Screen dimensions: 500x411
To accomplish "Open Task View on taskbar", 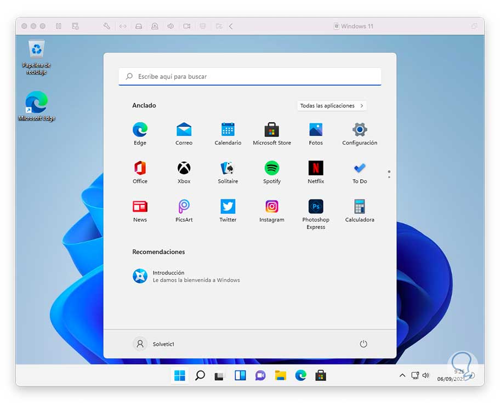I will (x=220, y=375).
